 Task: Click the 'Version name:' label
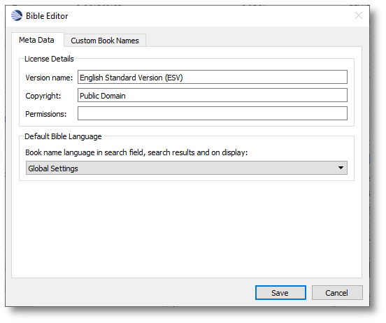click(49, 78)
